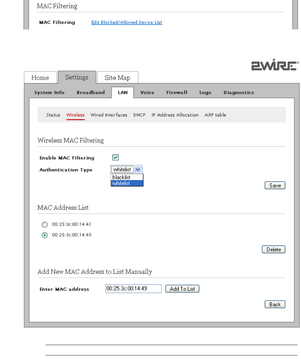Viewport: 301px width, 359px height.
Task: Switch to the Home tab
Action: pyautogui.click(x=40, y=78)
